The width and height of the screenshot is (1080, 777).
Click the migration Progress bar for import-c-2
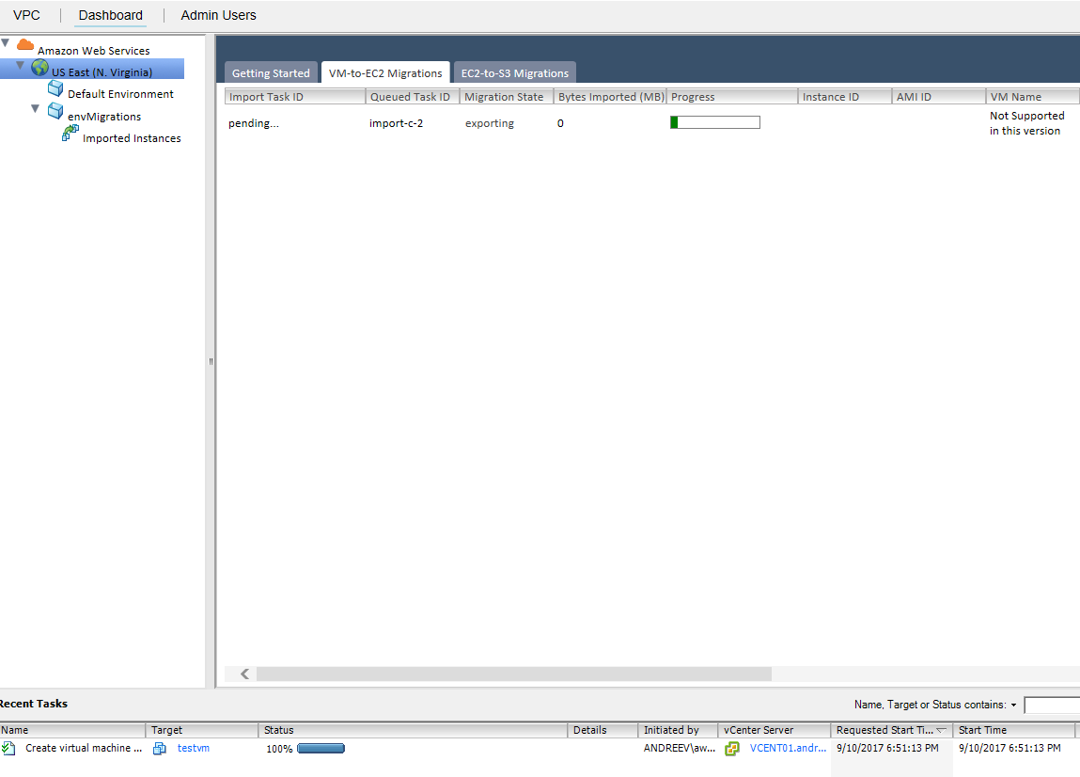(x=715, y=122)
